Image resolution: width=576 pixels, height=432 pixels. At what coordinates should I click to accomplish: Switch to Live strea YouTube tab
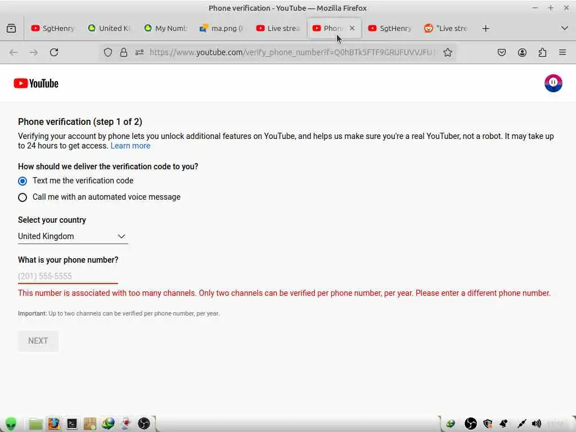pyautogui.click(x=278, y=28)
